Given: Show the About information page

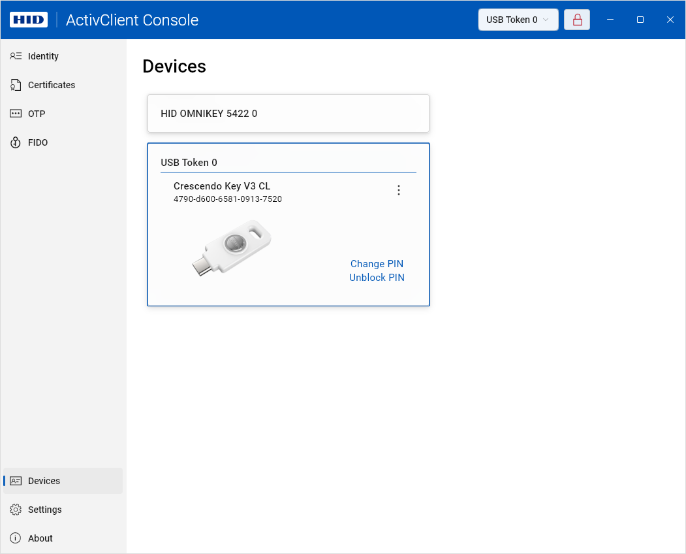Looking at the screenshot, I should click(x=40, y=538).
